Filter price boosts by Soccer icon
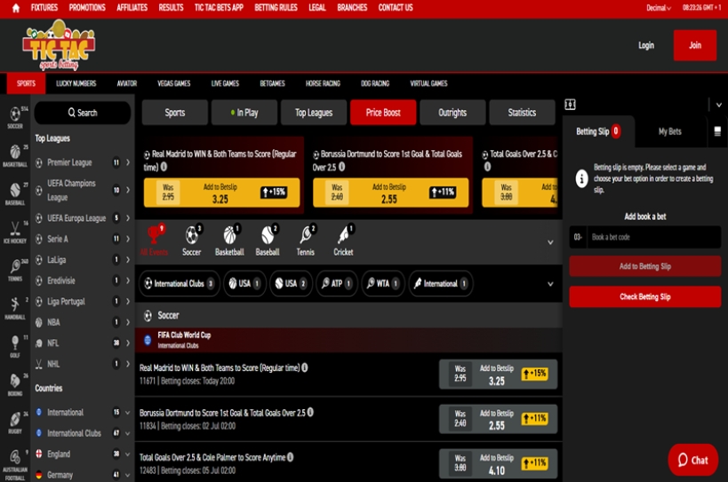Screen dimensions: 728x482 click(191, 240)
